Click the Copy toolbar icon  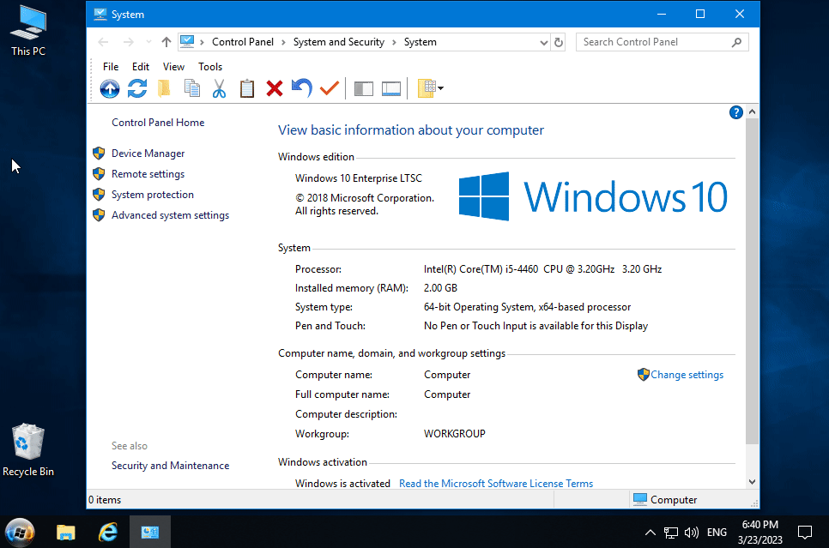[x=192, y=88]
